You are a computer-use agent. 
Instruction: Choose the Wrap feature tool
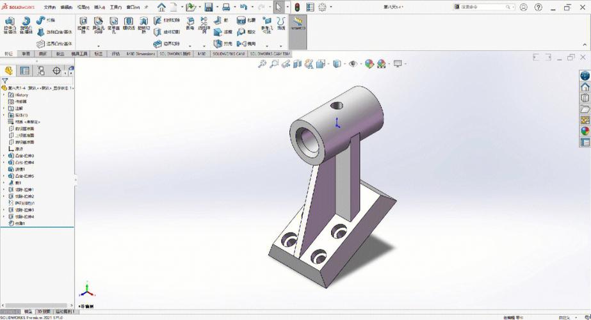246,20
